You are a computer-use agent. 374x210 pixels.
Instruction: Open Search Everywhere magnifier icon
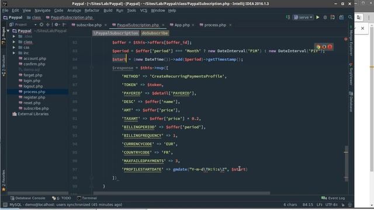click(x=350, y=17)
